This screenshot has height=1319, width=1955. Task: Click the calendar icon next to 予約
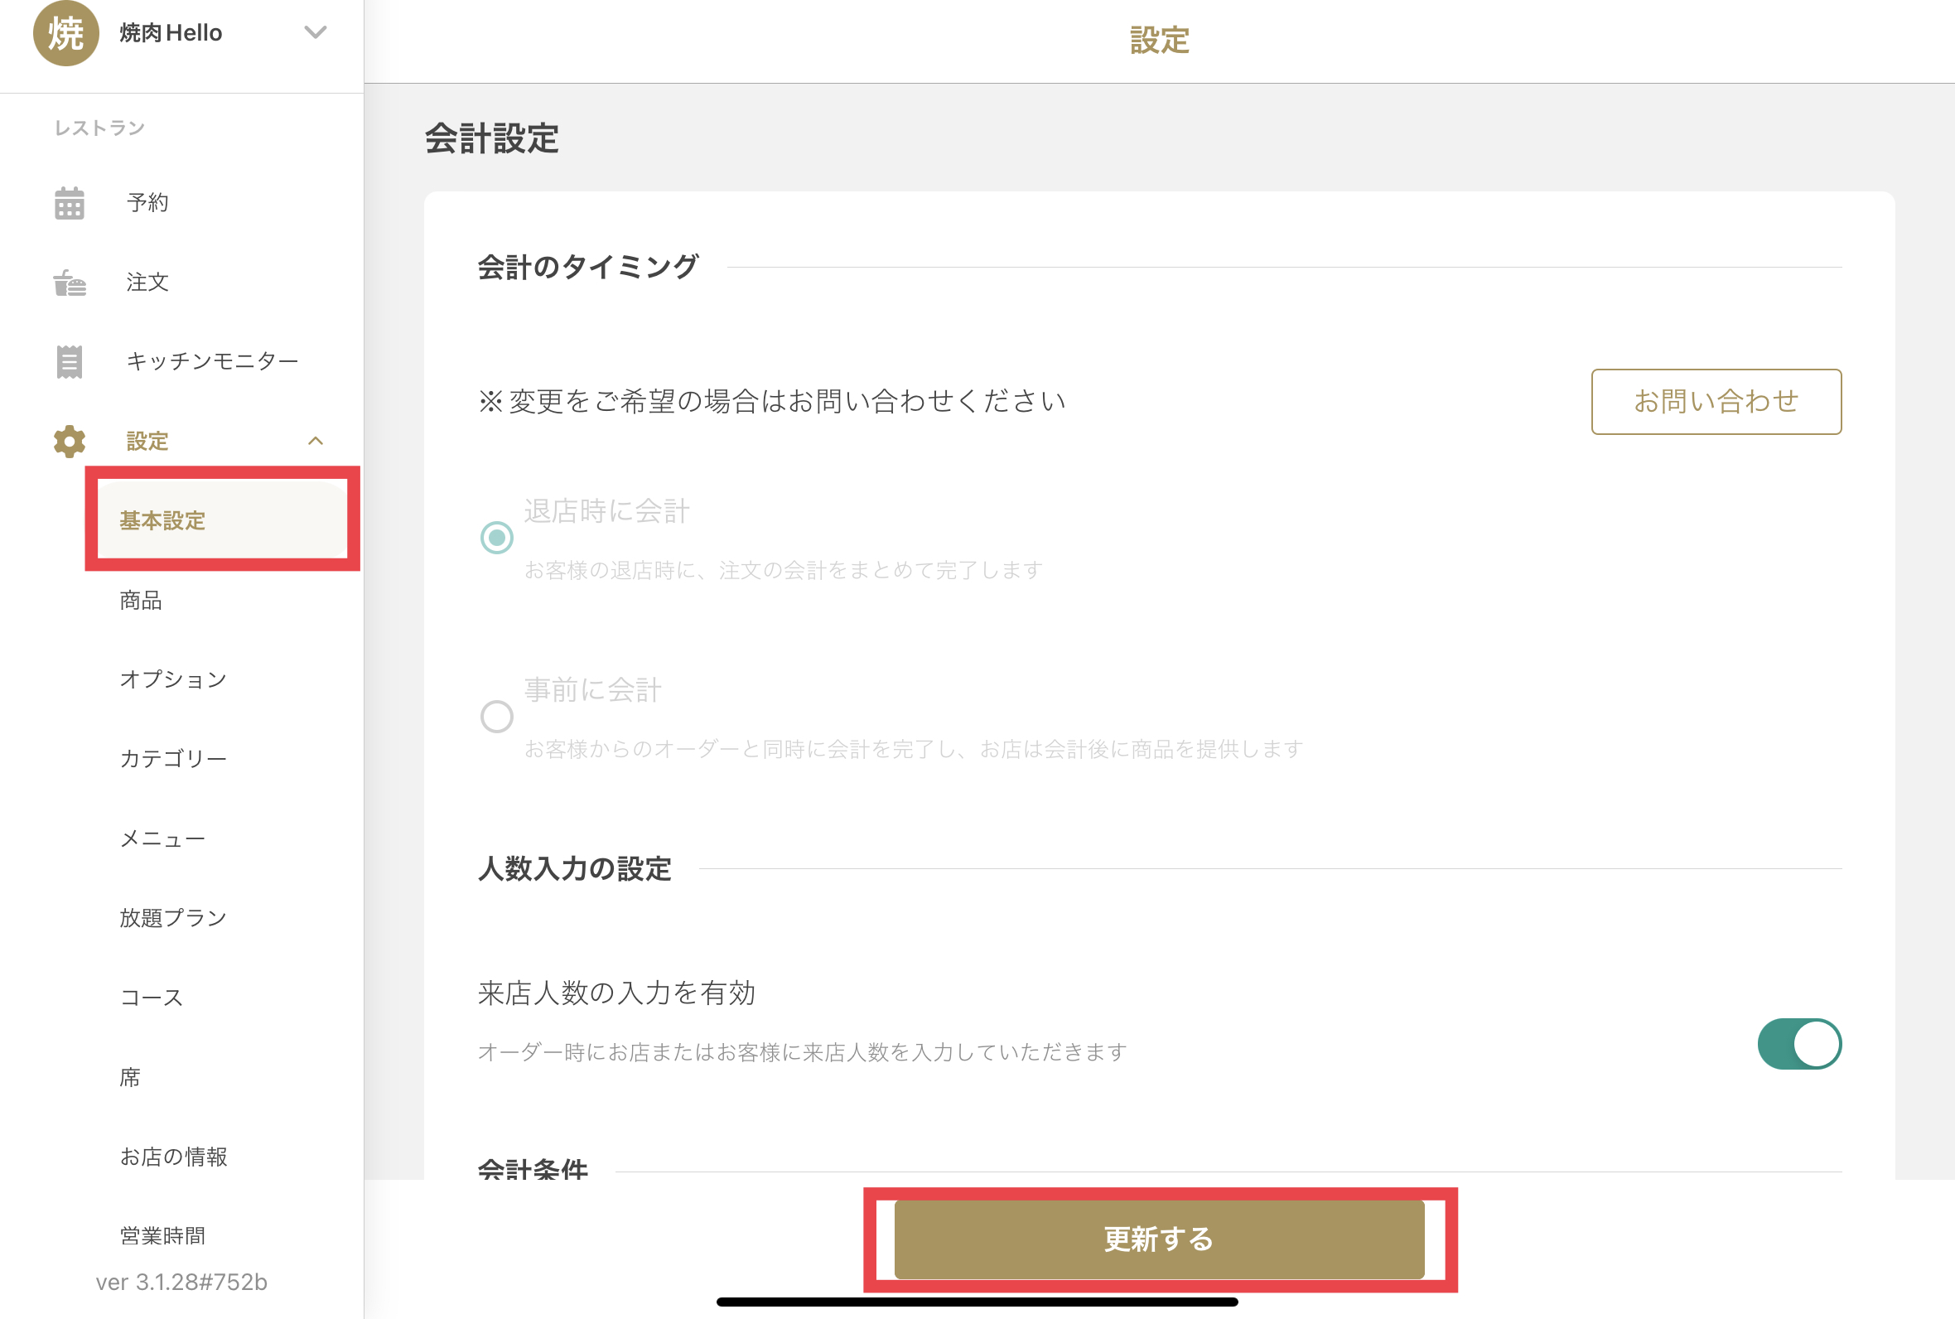pyautogui.click(x=69, y=203)
